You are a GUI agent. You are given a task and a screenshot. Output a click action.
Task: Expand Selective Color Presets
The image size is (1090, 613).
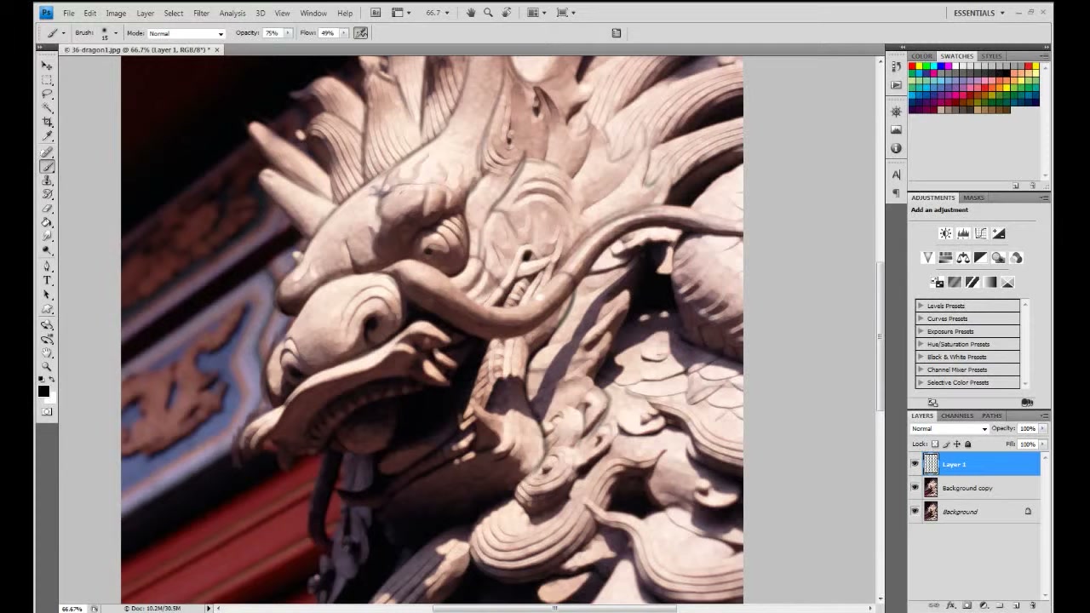[x=921, y=382]
